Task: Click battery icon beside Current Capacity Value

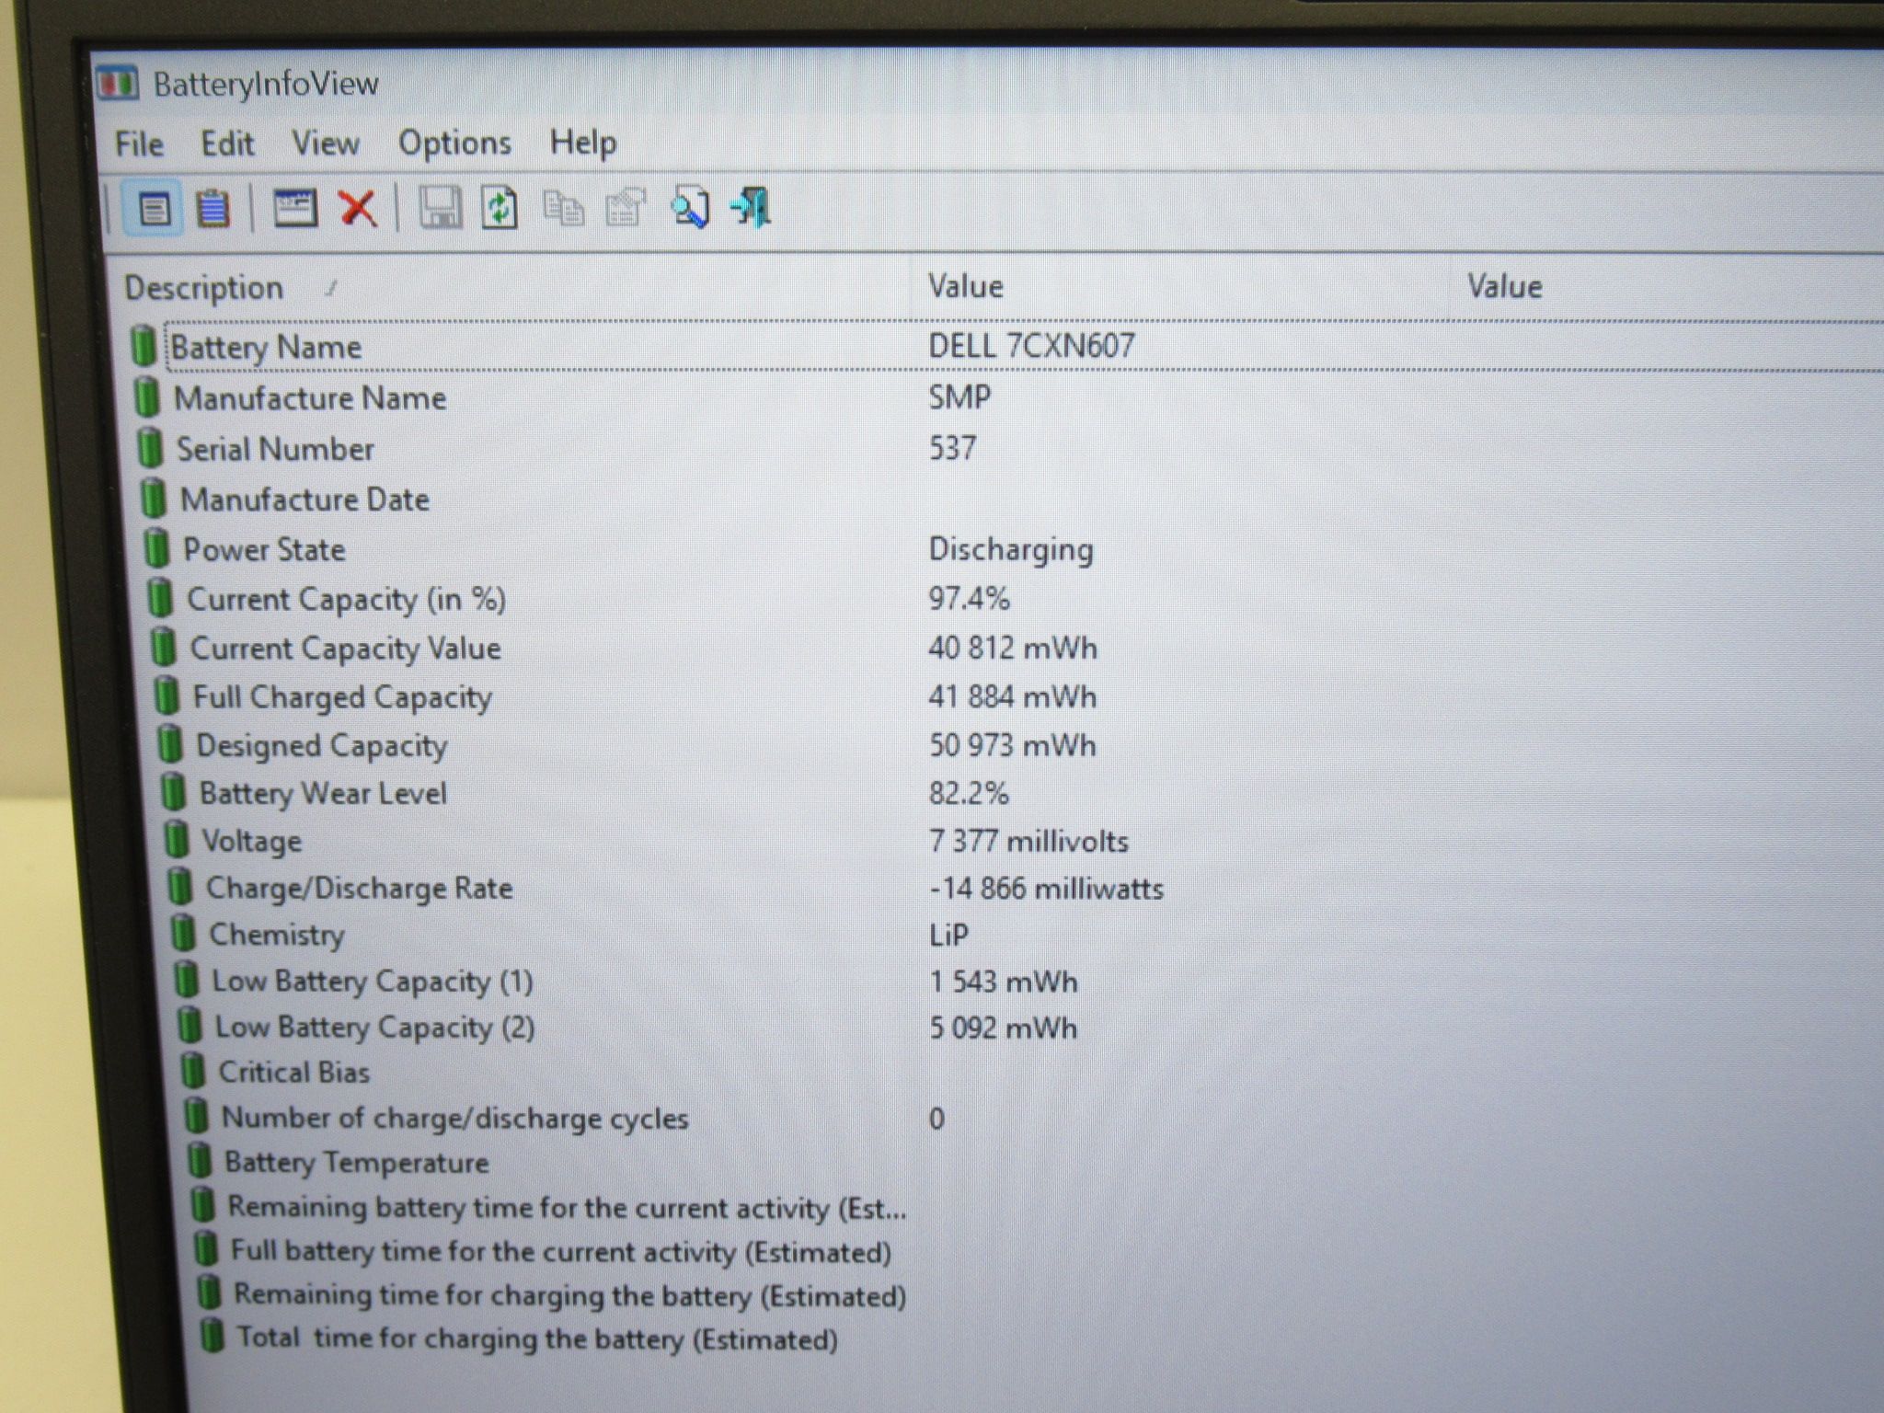Action: tap(163, 647)
